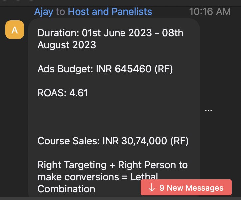Click the August 2023 text line
The height and width of the screenshot is (200, 241).
pos(67,45)
